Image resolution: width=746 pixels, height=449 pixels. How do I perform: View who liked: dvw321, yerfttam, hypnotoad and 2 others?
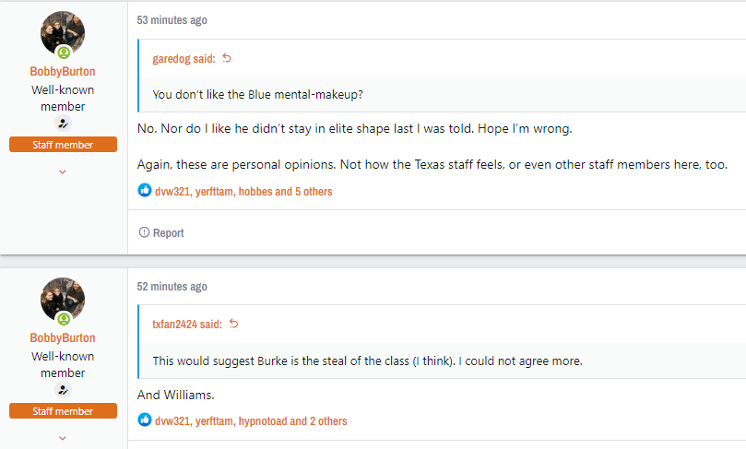[x=251, y=421]
